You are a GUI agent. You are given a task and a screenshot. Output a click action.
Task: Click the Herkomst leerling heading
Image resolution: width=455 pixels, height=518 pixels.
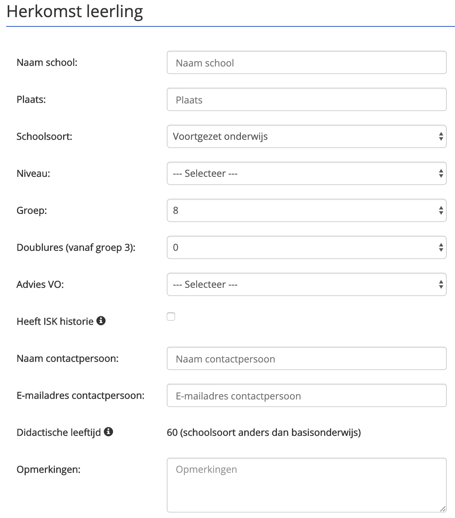(x=75, y=11)
